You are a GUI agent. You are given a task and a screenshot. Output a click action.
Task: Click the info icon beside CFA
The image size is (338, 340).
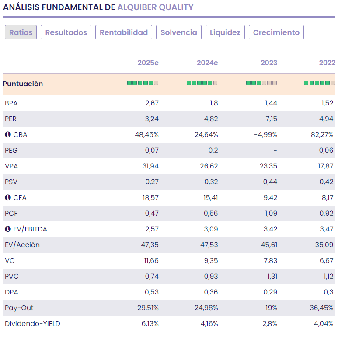[7, 198]
